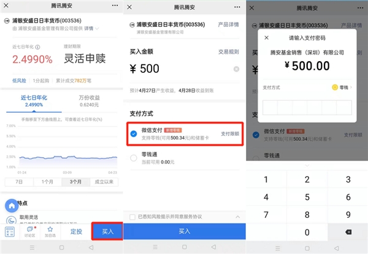Viewport: 368px width, 254px height.
Task: Close the middle purchase screen
Action: coord(129,7)
